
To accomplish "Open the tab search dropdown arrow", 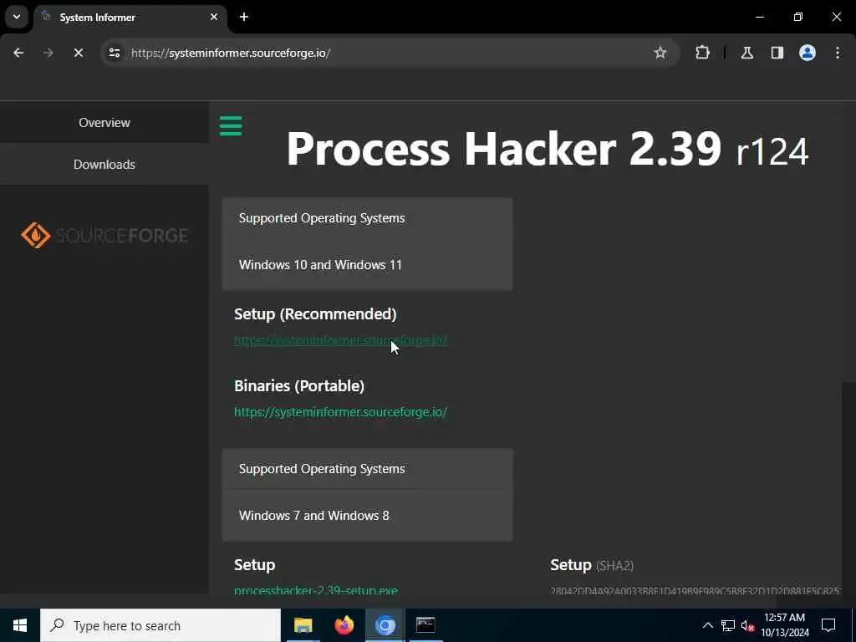I will coord(17,17).
